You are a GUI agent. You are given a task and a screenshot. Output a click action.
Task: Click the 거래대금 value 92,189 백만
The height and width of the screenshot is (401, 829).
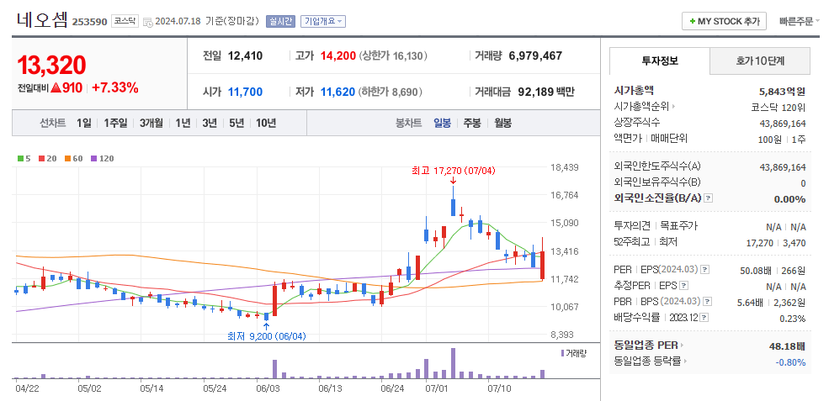[x=546, y=92]
